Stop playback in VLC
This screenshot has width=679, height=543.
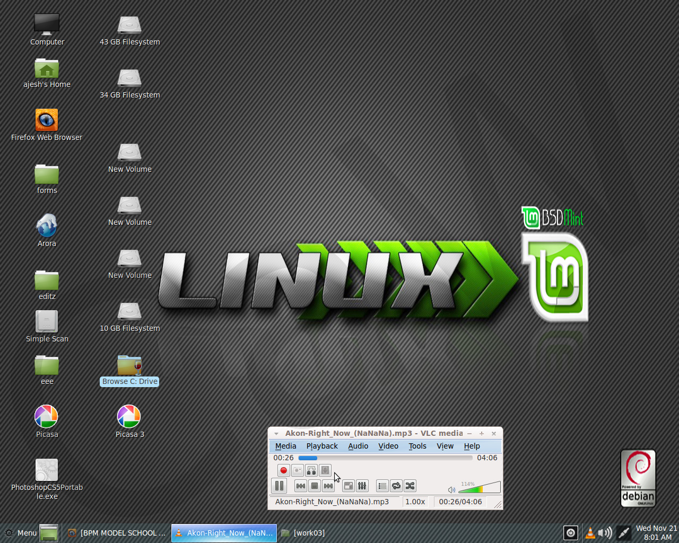tap(315, 486)
